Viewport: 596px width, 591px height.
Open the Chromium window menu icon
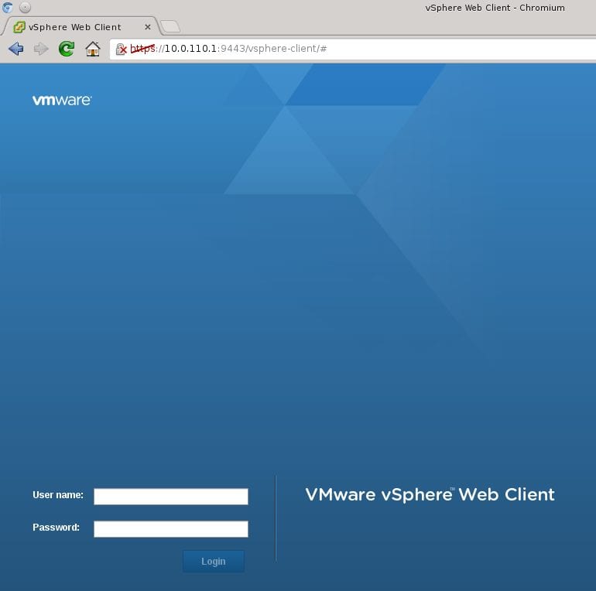[x=7, y=7]
